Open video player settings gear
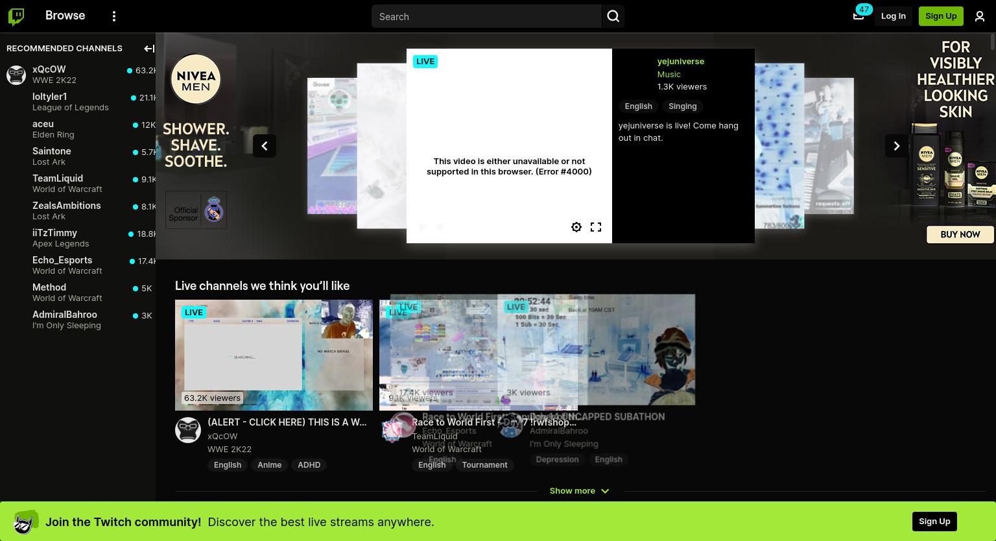The image size is (996, 541). [x=576, y=227]
